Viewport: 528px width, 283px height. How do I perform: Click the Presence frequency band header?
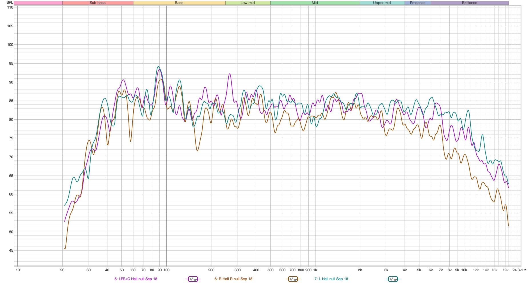[418, 3]
